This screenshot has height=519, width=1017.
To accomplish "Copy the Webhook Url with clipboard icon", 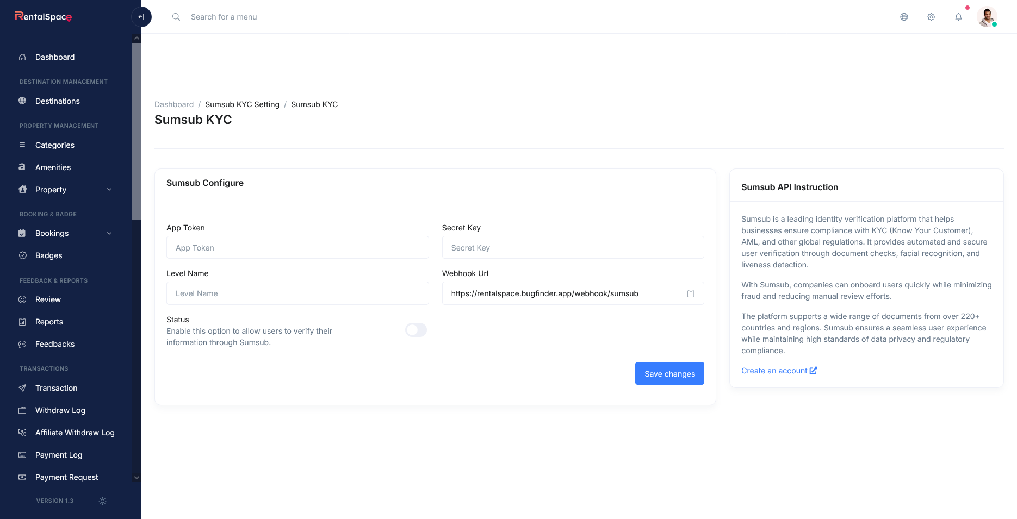I will [x=691, y=293].
